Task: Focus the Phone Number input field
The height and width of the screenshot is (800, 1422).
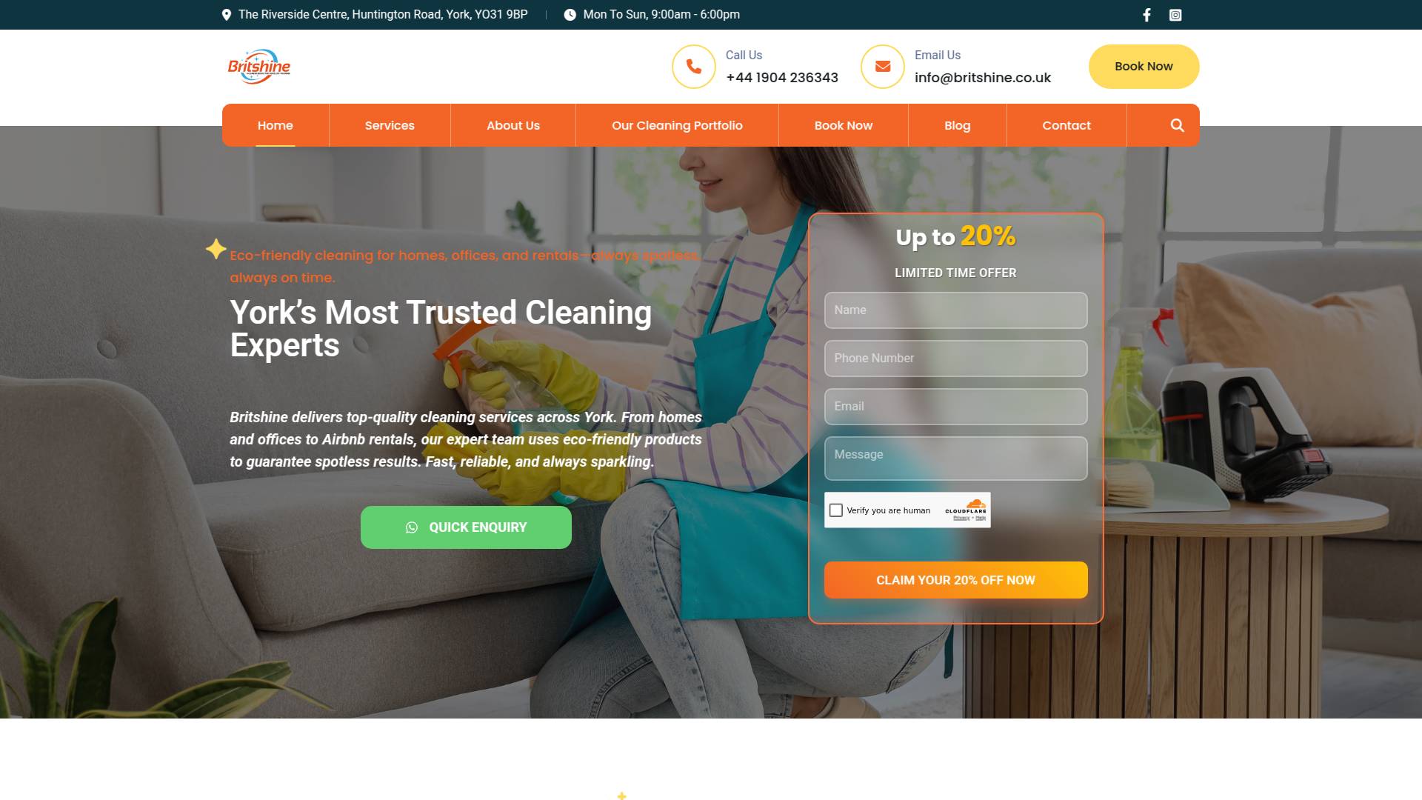Action: [x=955, y=359]
